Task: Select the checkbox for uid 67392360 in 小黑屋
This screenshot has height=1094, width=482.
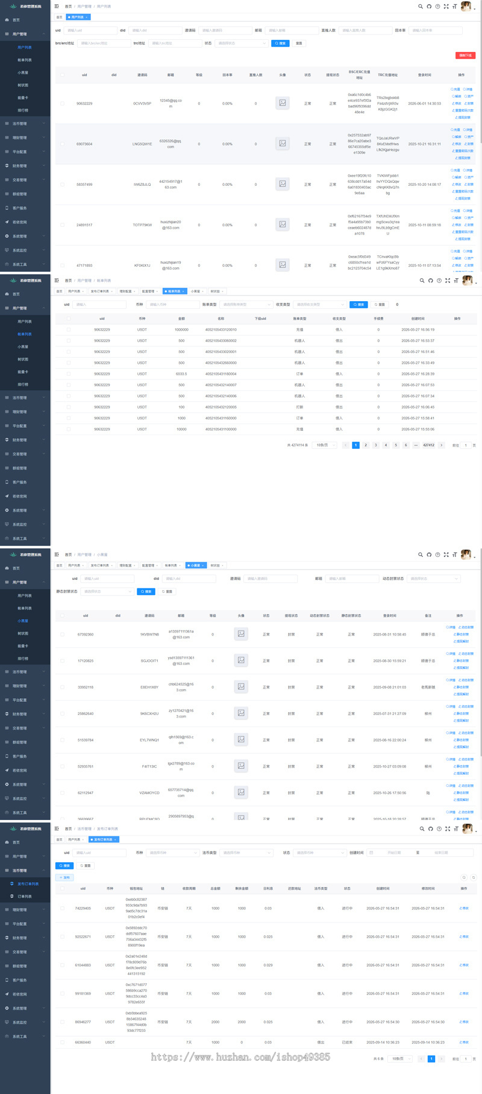Action: (x=62, y=634)
